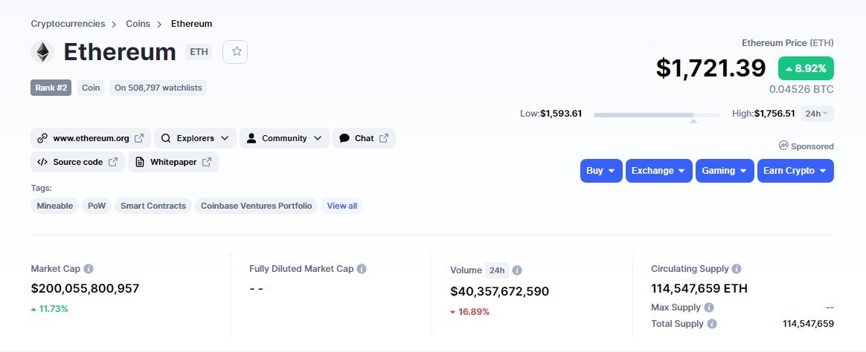Click the $1,721.39 price text

(711, 68)
